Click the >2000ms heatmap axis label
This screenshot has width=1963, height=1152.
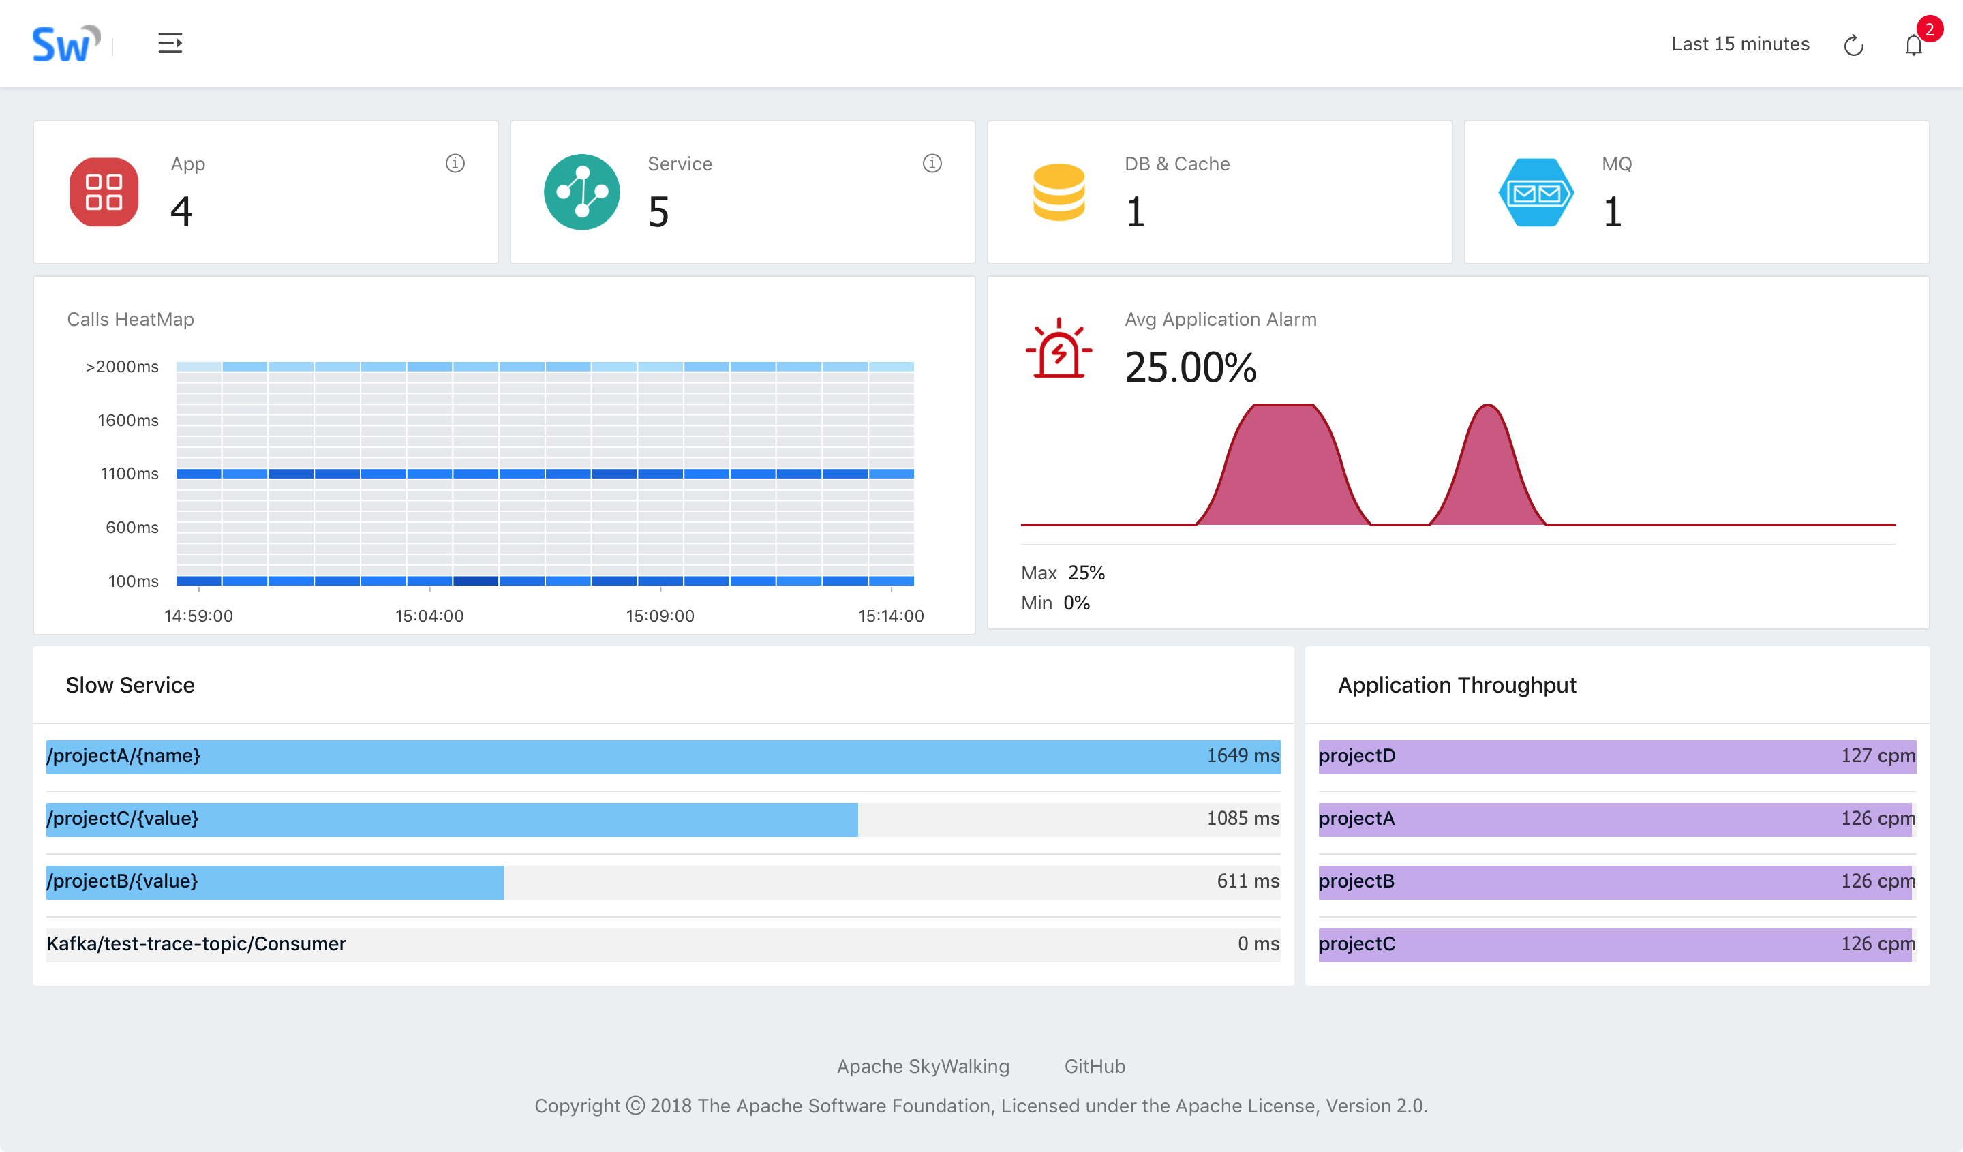pyautogui.click(x=121, y=366)
